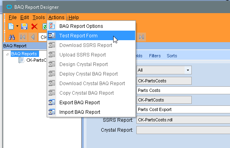The image size is (230, 148).
Task: Go to last record navigation arrow
Action: coord(142,37)
